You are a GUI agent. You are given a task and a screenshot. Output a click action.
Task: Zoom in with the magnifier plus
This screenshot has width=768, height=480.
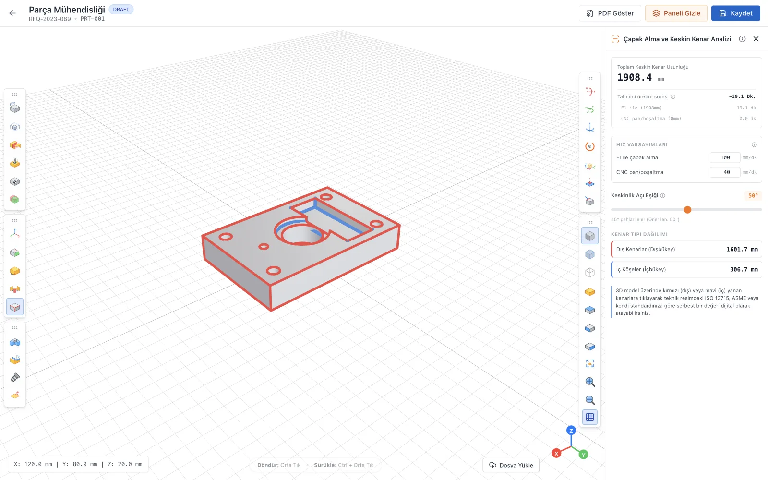click(590, 382)
